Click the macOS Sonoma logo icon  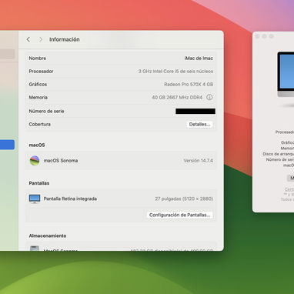point(35,161)
